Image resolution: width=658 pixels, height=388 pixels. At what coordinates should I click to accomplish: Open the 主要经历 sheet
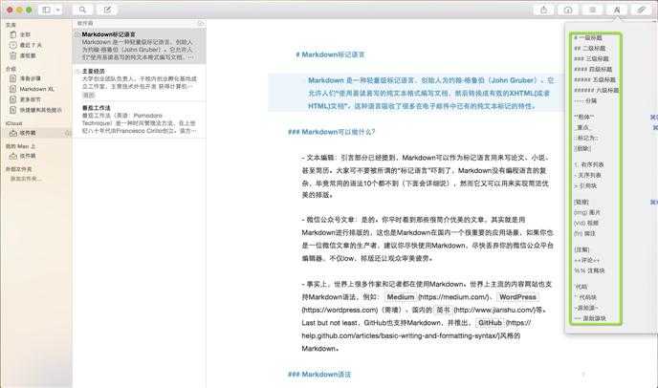click(140, 82)
